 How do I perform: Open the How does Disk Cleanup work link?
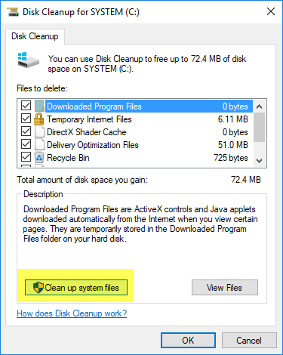72,313
